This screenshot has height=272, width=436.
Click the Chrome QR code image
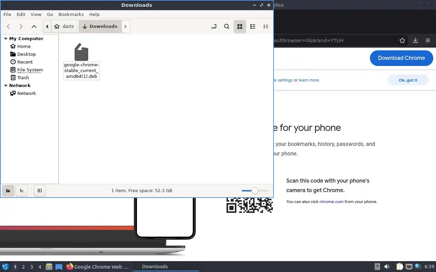[250, 205]
